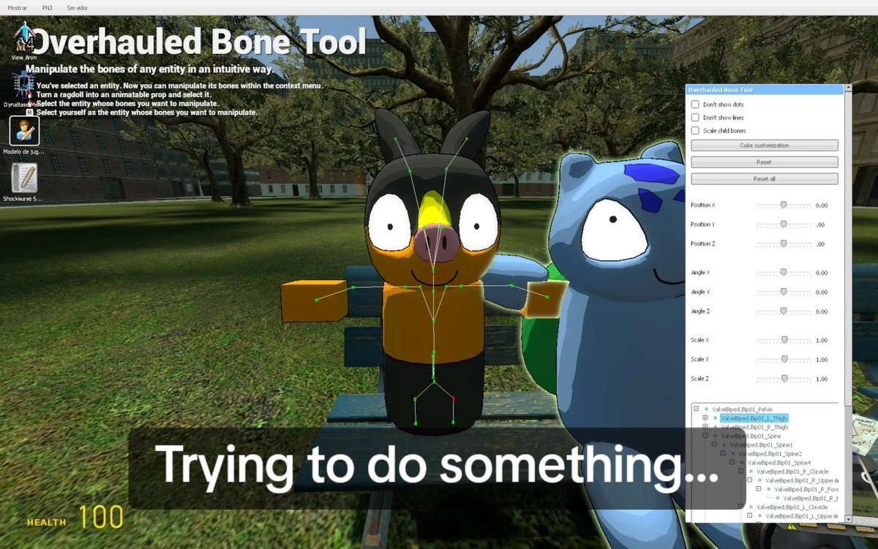Click the Angle X slider

[783, 273]
